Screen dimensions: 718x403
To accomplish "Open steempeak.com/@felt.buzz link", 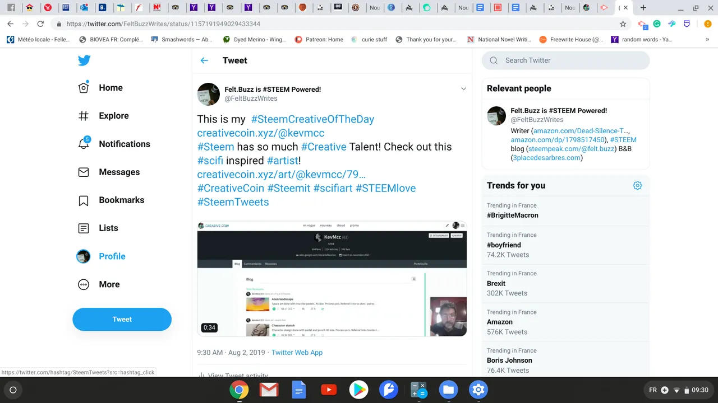I will coord(572,149).
